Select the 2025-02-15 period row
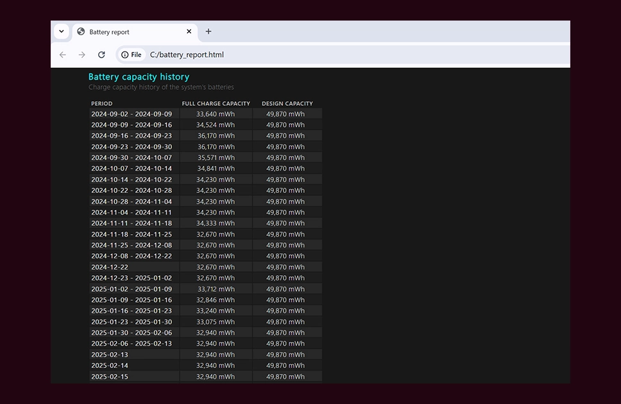The width and height of the screenshot is (621, 404). coord(110,376)
